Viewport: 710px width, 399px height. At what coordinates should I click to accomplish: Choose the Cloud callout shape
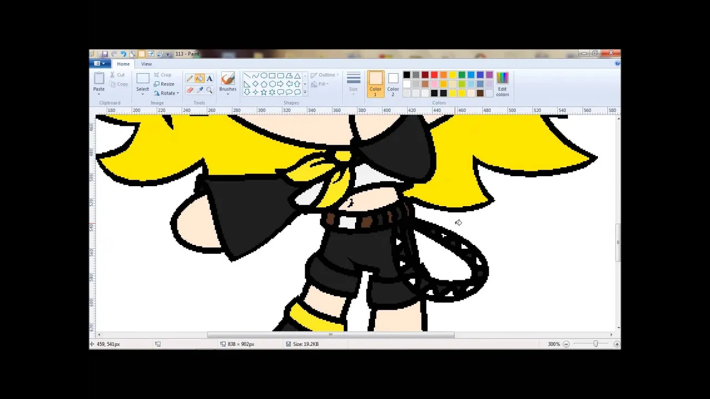click(x=297, y=92)
